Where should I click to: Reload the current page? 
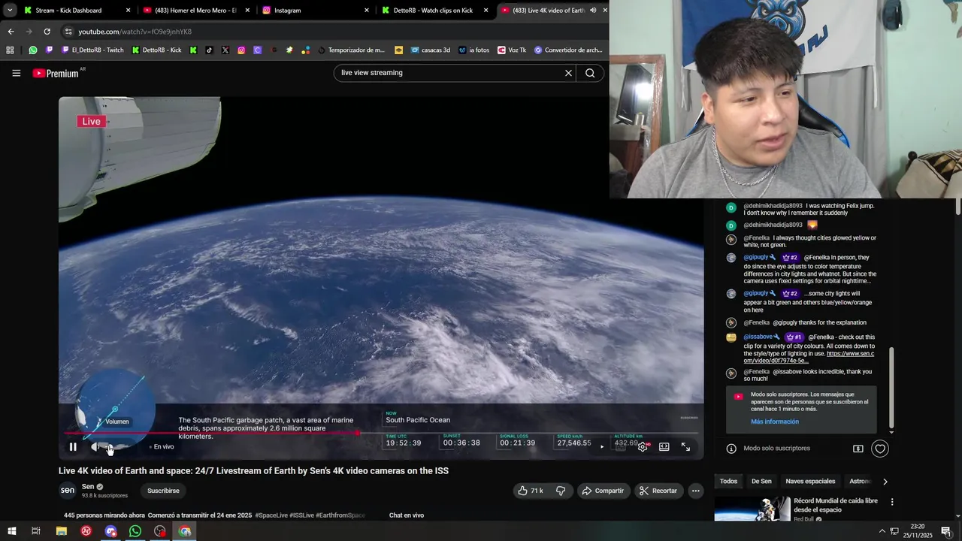[x=47, y=32]
